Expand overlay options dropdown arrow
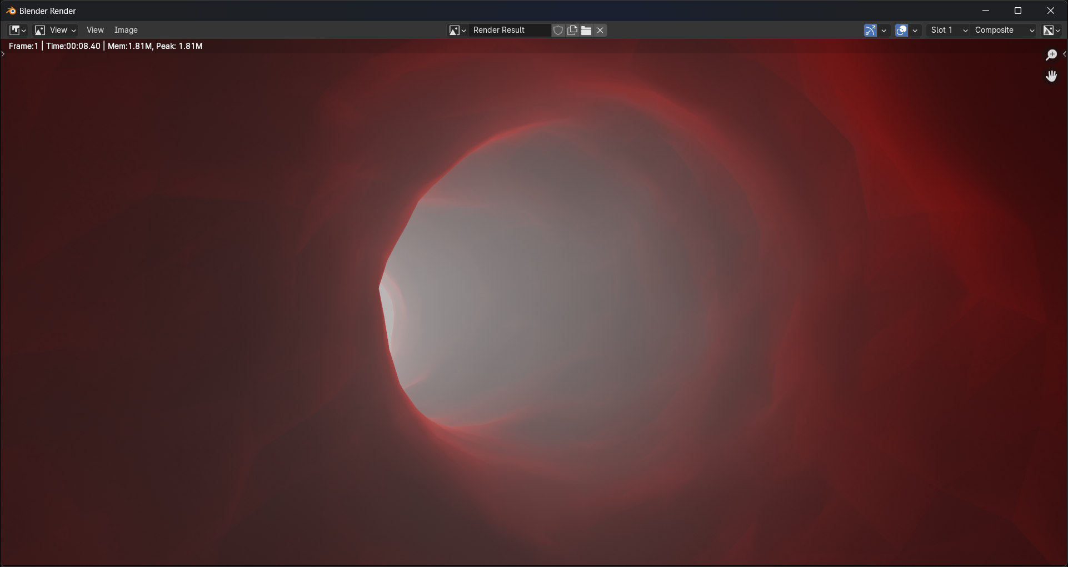 point(915,30)
